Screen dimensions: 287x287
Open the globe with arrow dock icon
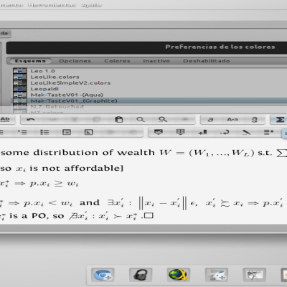pos(178,275)
